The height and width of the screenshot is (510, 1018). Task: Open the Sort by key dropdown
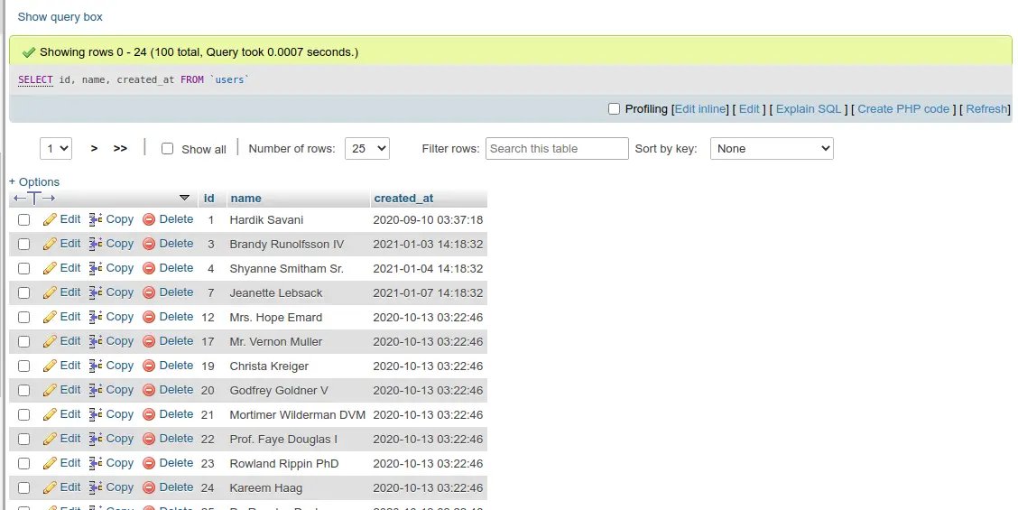click(x=772, y=149)
